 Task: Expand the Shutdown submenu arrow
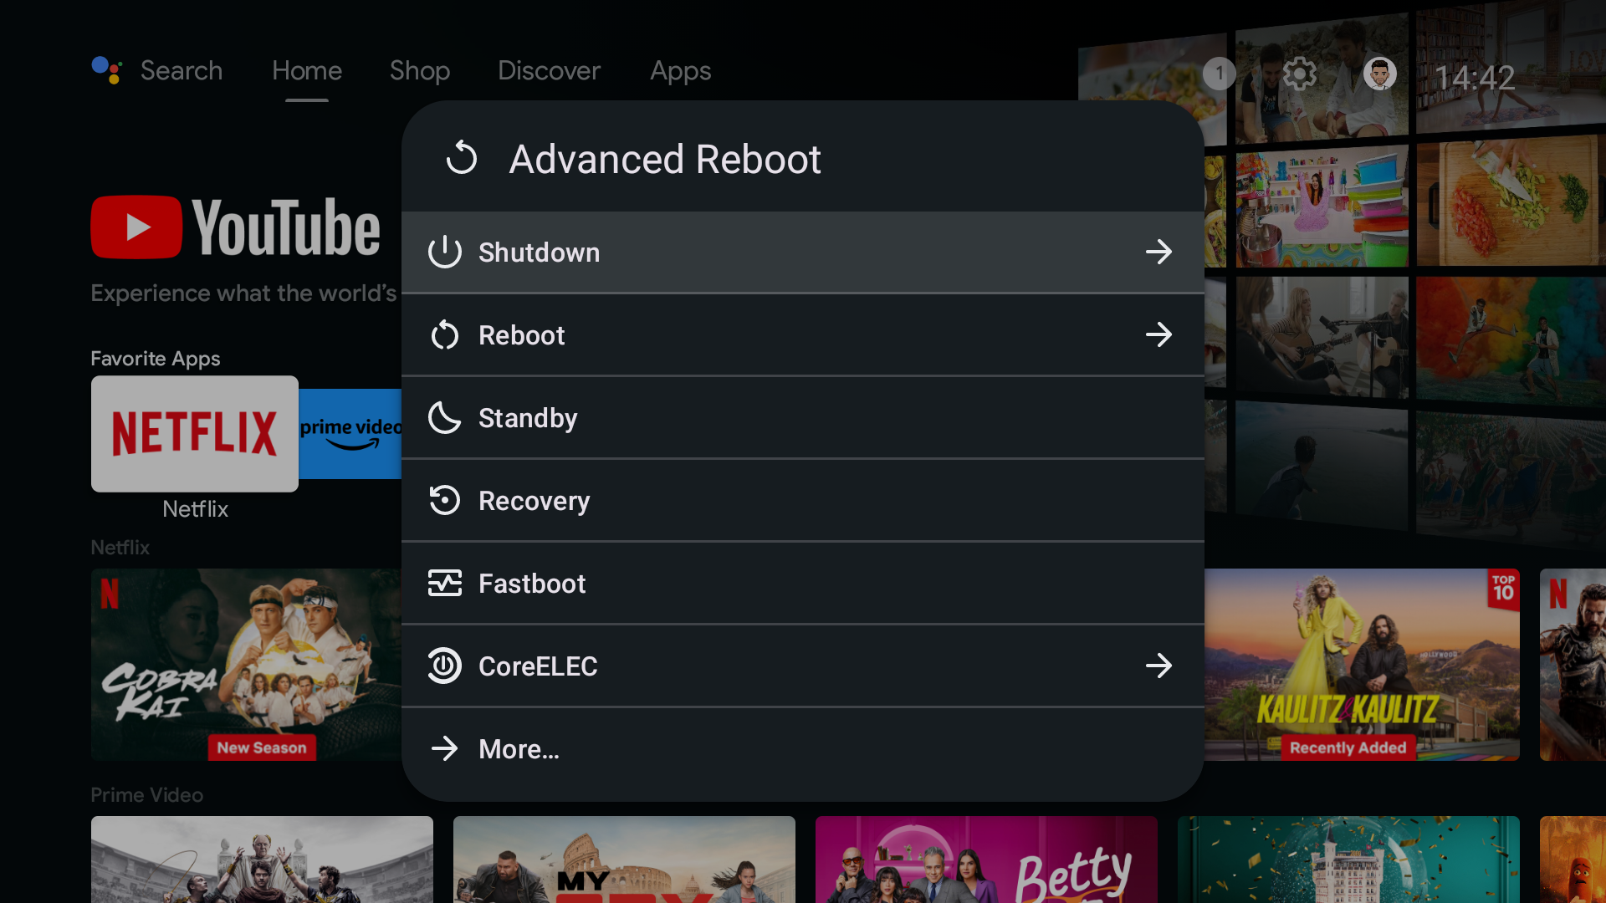1159,252
